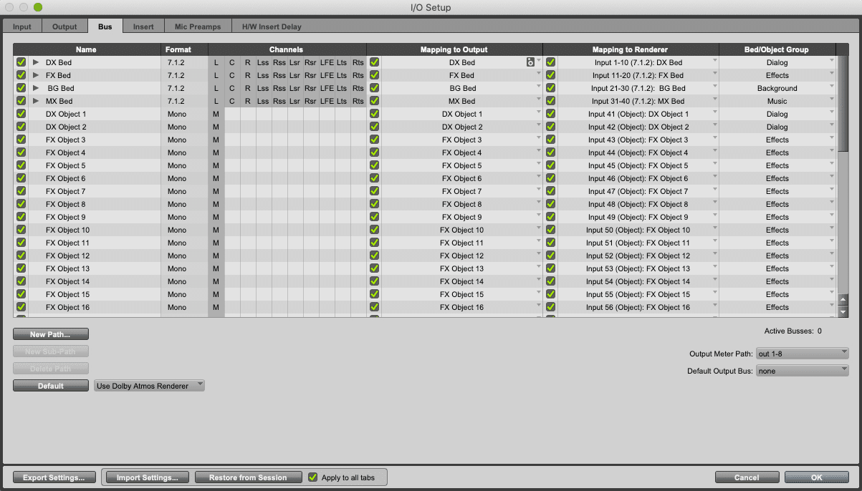This screenshot has height=491, width=862.
Task: Click the LFE channel cell of FX Bed
Action: click(x=327, y=76)
